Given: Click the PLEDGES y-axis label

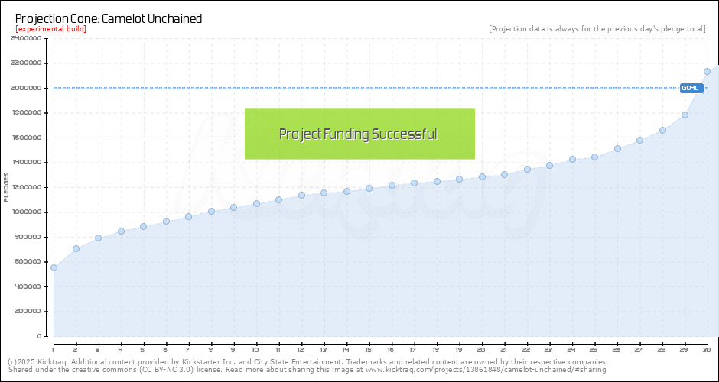Looking at the screenshot, I should 7,188.
